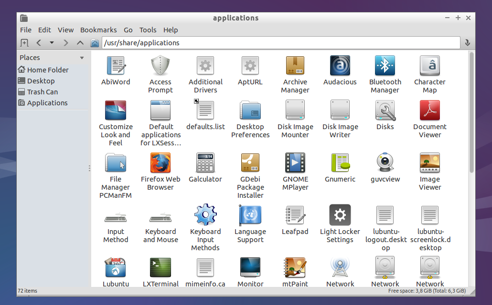Select the Monitor icon
The width and height of the screenshot is (492, 305).
click(250, 267)
